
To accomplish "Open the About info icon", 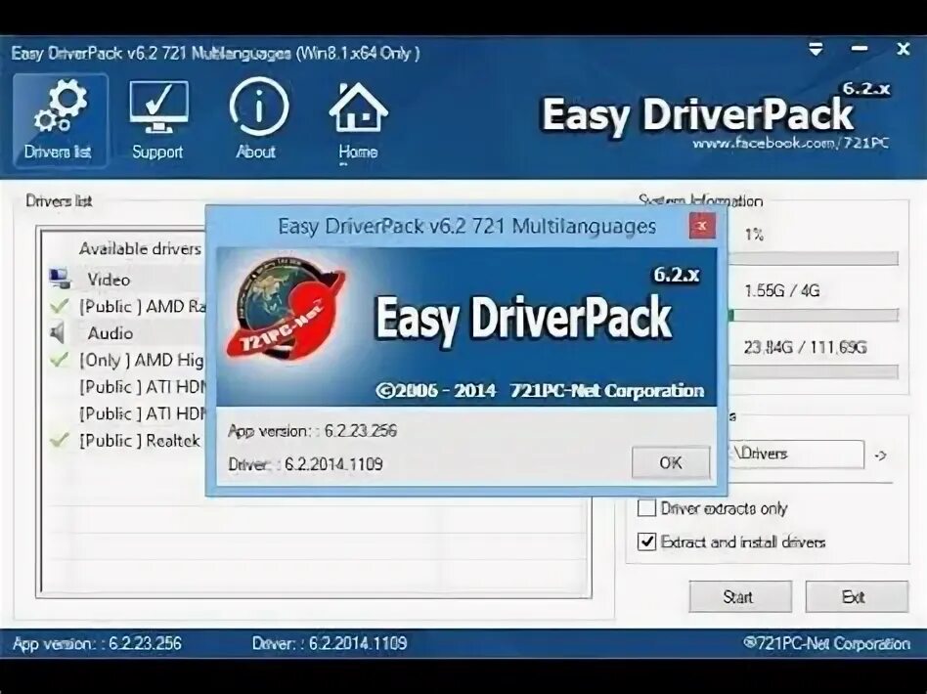I will [258, 120].
